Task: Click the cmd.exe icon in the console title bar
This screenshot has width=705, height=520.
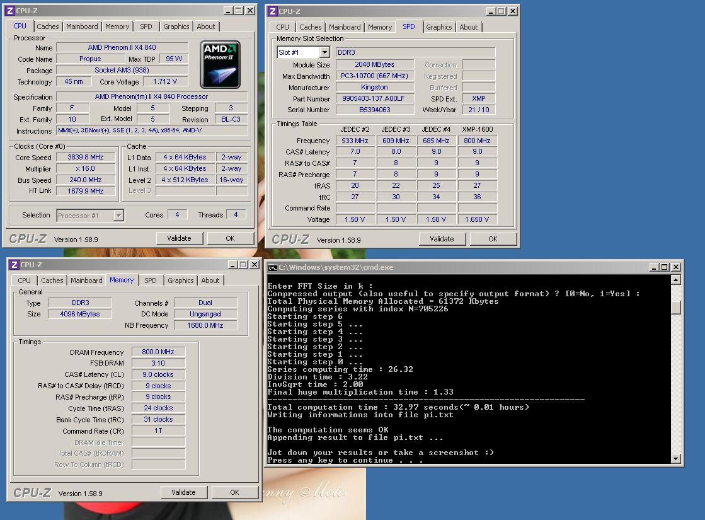Action: (272, 268)
